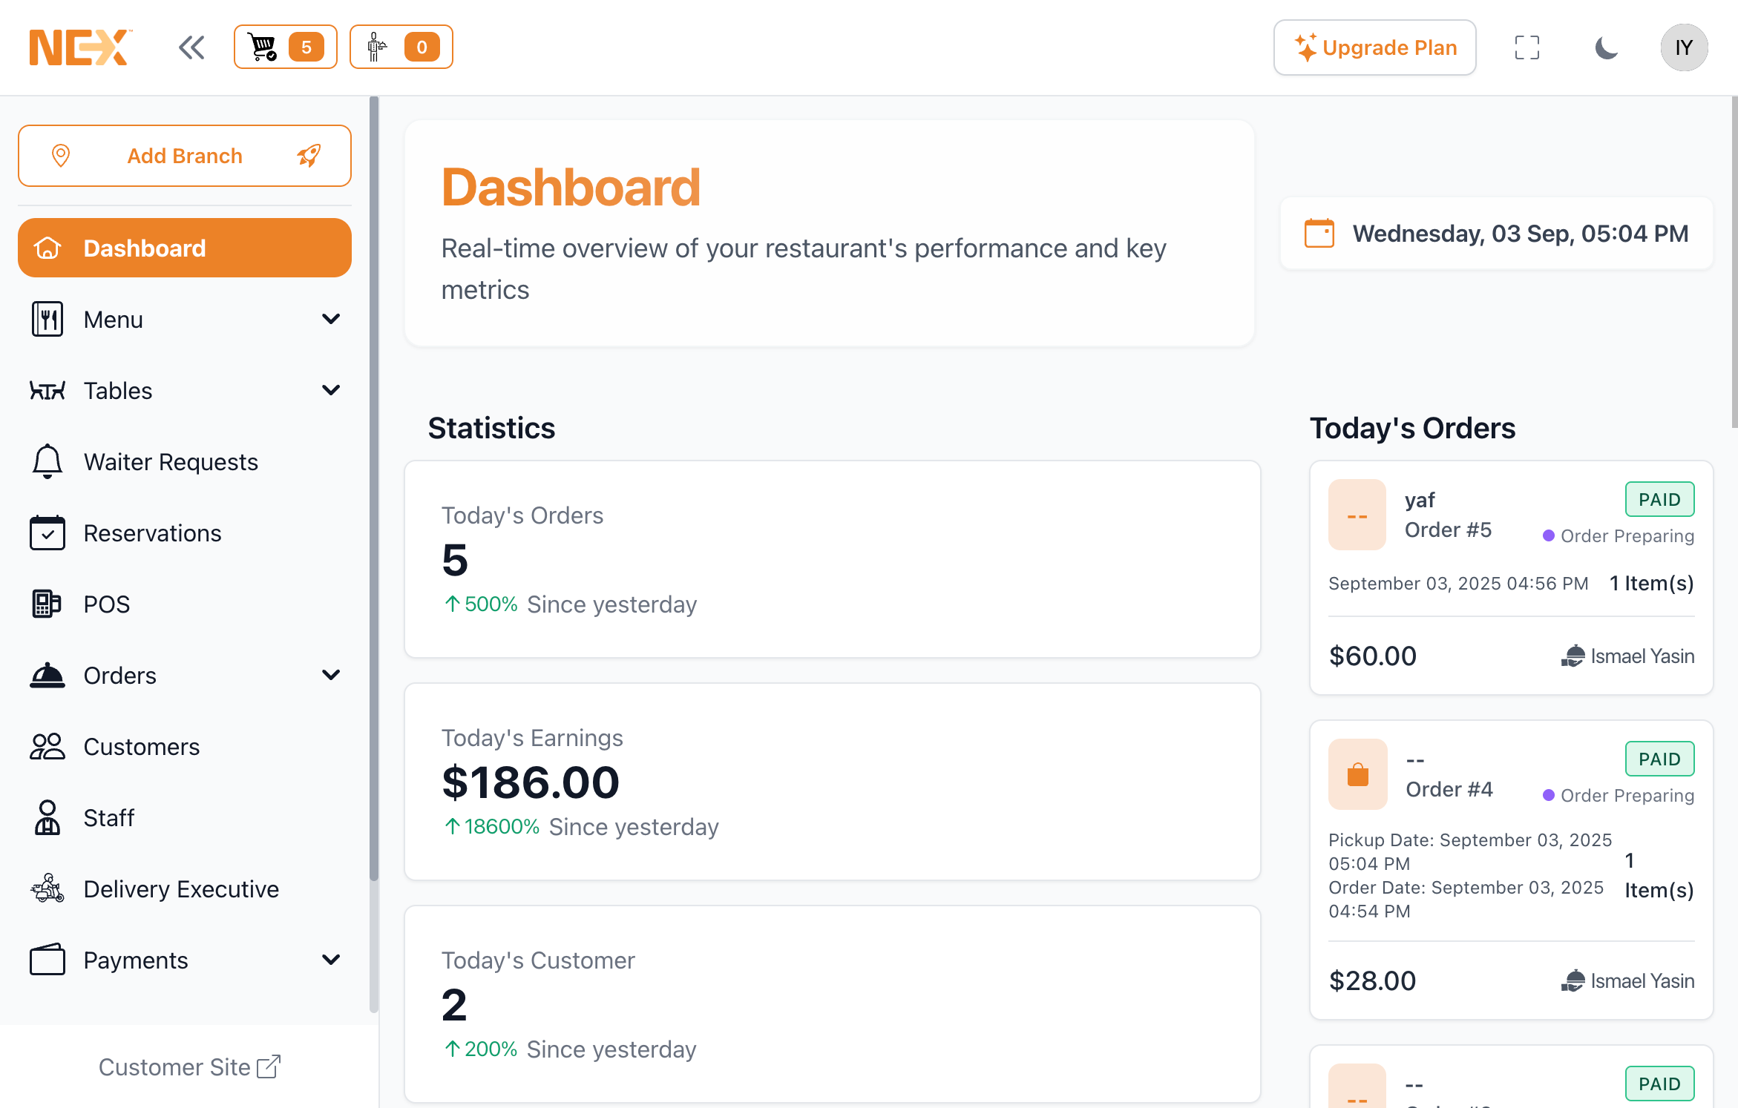This screenshot has height=1108, width=1738.
Task: Toggle dark mode with the moon icon
Action: 1606,48
